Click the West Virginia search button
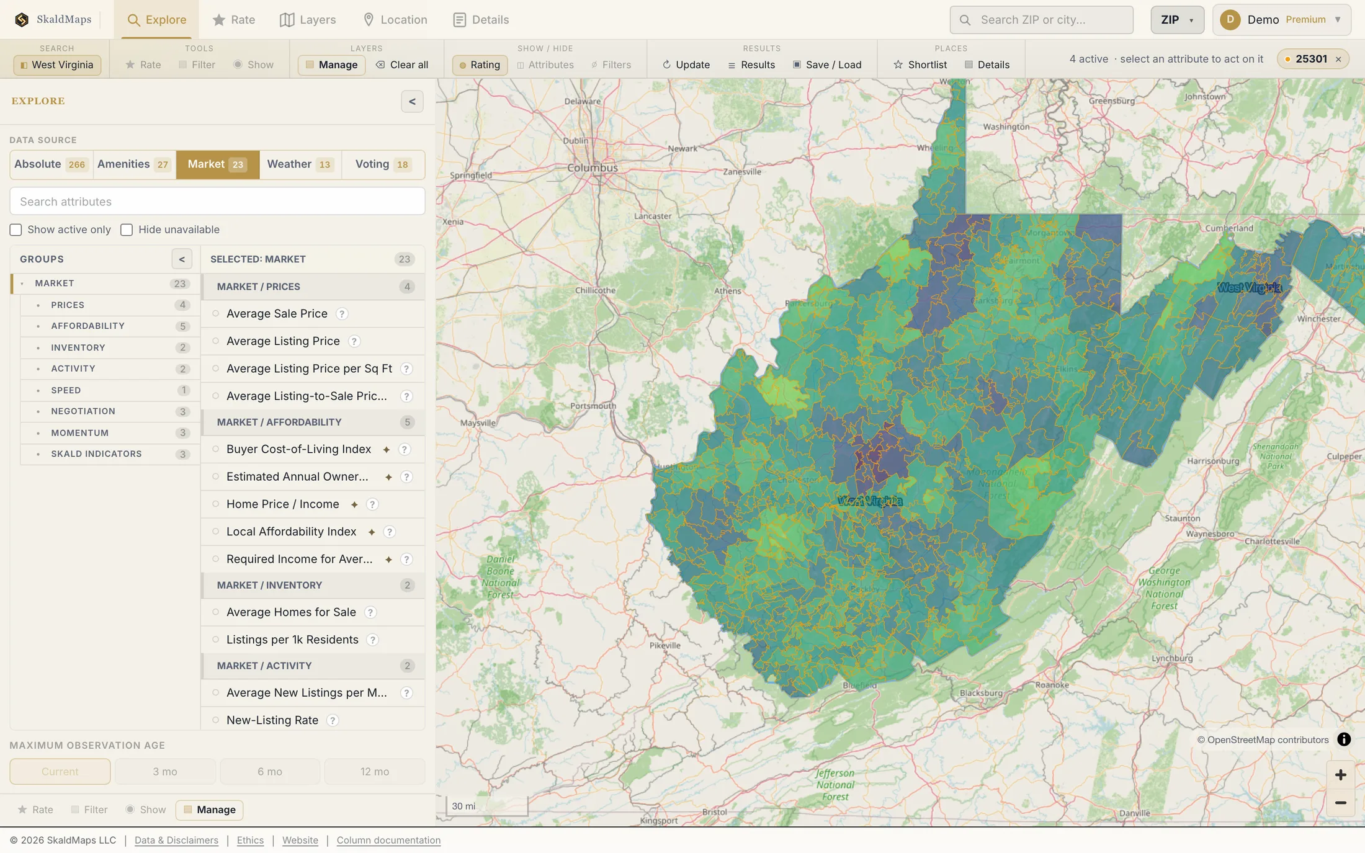Screen dimensions: 1365x853 coord(57,65)
